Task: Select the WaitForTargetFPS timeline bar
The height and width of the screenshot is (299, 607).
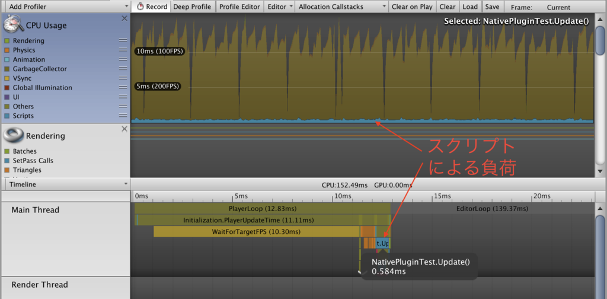Action: 256,232
